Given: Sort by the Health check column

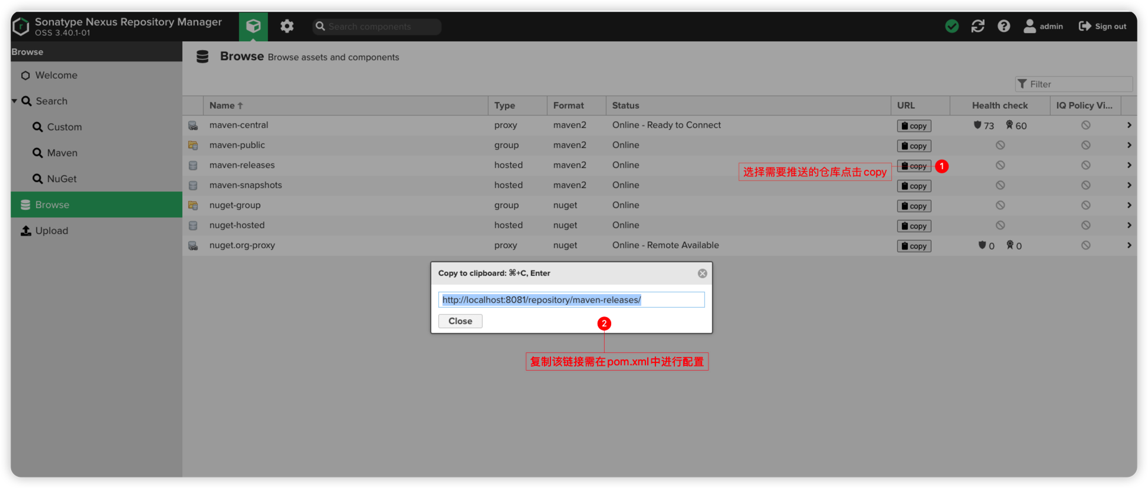Looking at the screenshot, I should [1000, 105].
